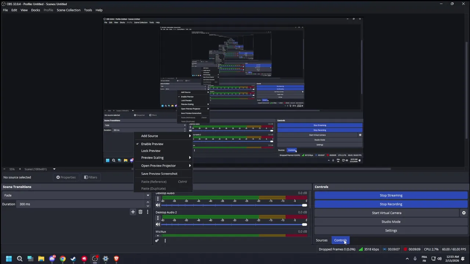Click the FRA language indicator

(424, 259)
